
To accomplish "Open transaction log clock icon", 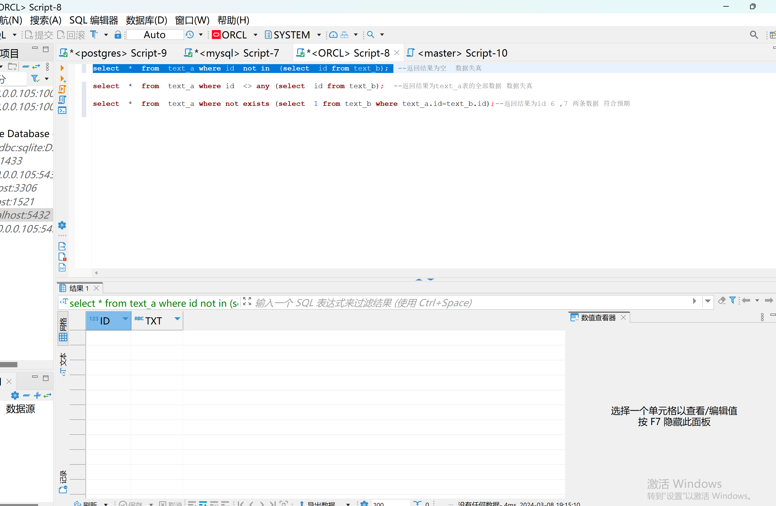I will (x=190, y=35).
